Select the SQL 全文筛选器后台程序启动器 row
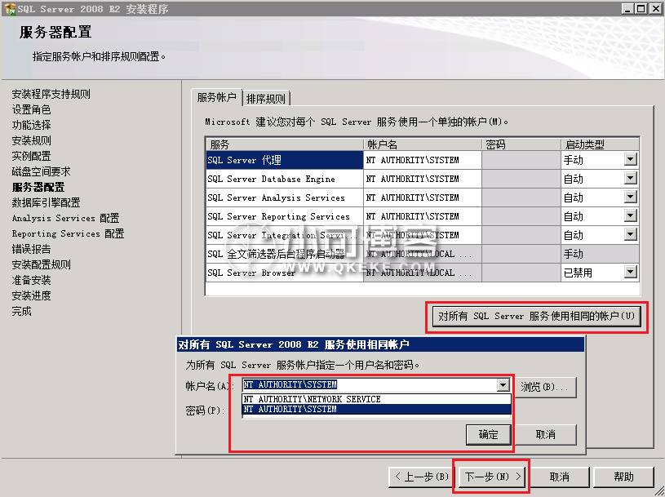 point(285,254)
